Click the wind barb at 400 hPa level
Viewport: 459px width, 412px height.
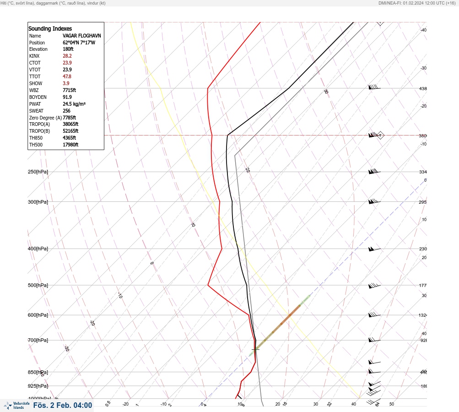[x=374, y=249]
